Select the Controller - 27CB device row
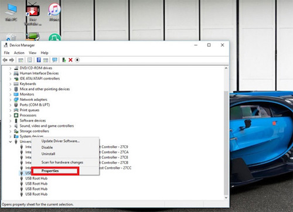The height and width of the screenshot is (212, 293). [x=114, y=163]
